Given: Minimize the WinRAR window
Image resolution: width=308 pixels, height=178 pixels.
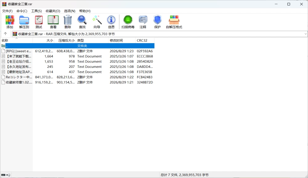Looking at the screenshot, I should 276,4.
